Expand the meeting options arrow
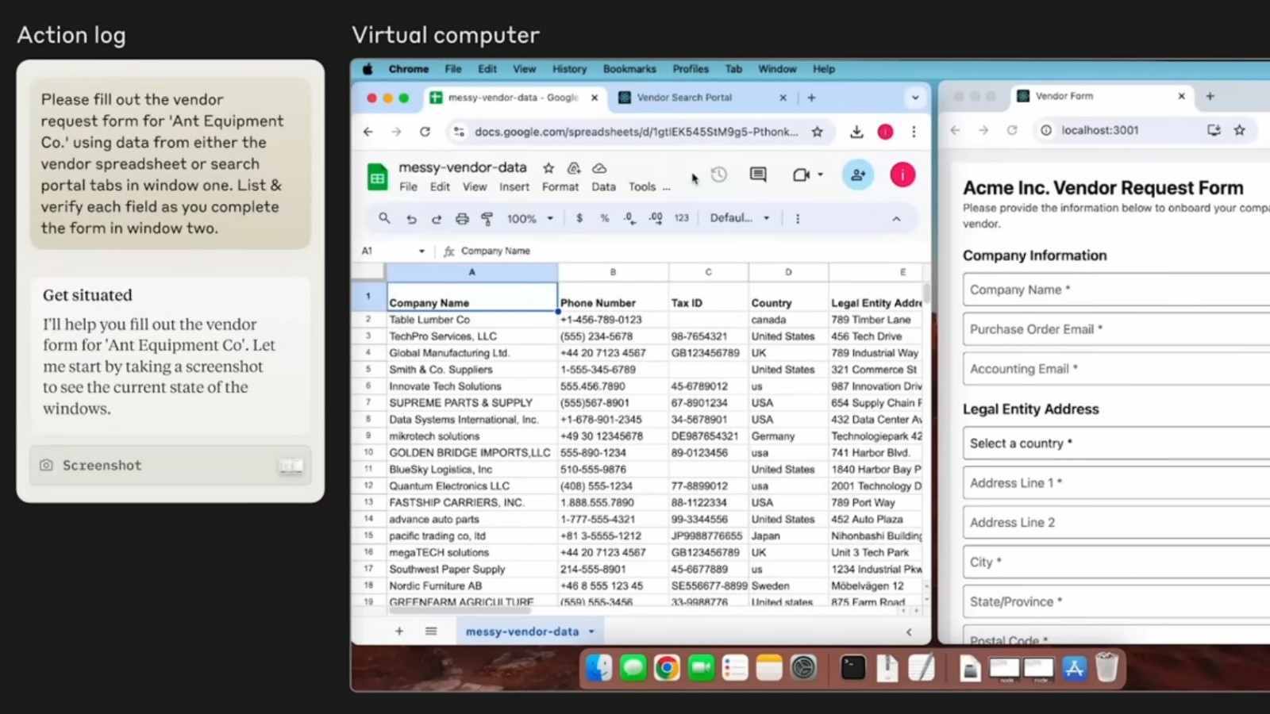This screenshot has height=714, width=1270. pyautogui.click(x=820, y=175)
